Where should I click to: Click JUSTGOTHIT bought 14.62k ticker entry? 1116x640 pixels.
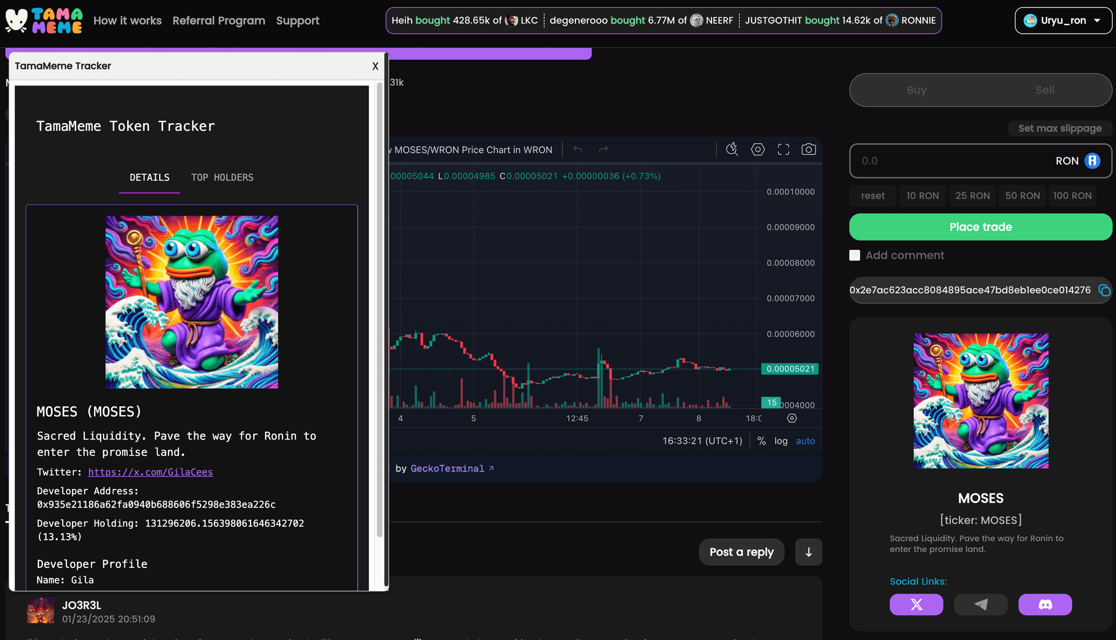(x=840, y=20)
